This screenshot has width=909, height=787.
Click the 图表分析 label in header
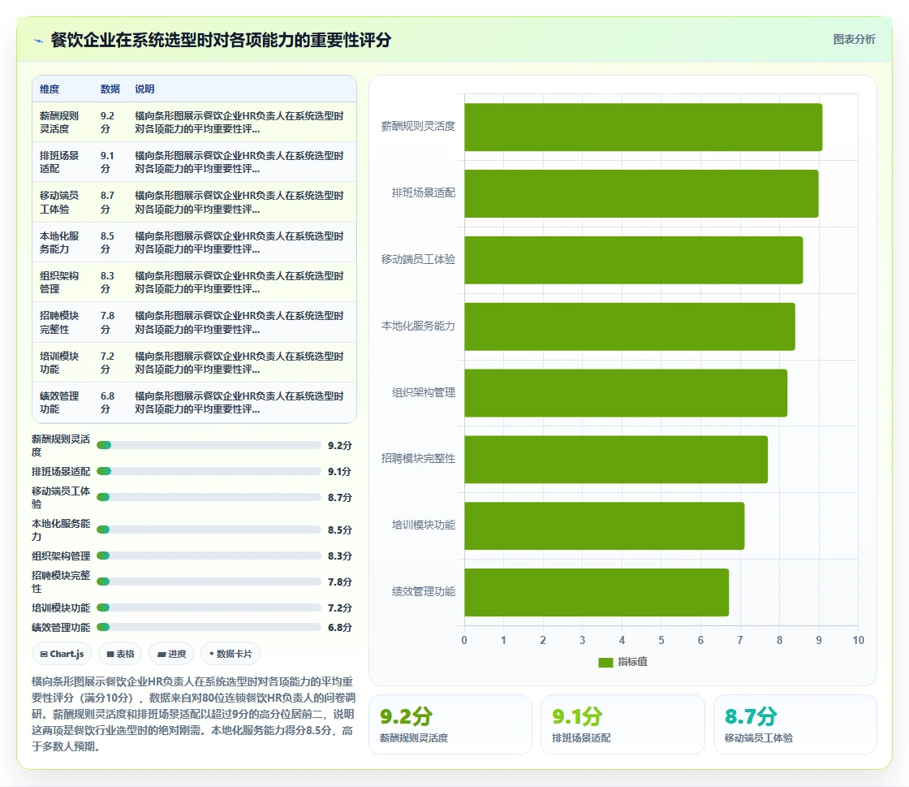pyautogui.click(x=854, y=40)
